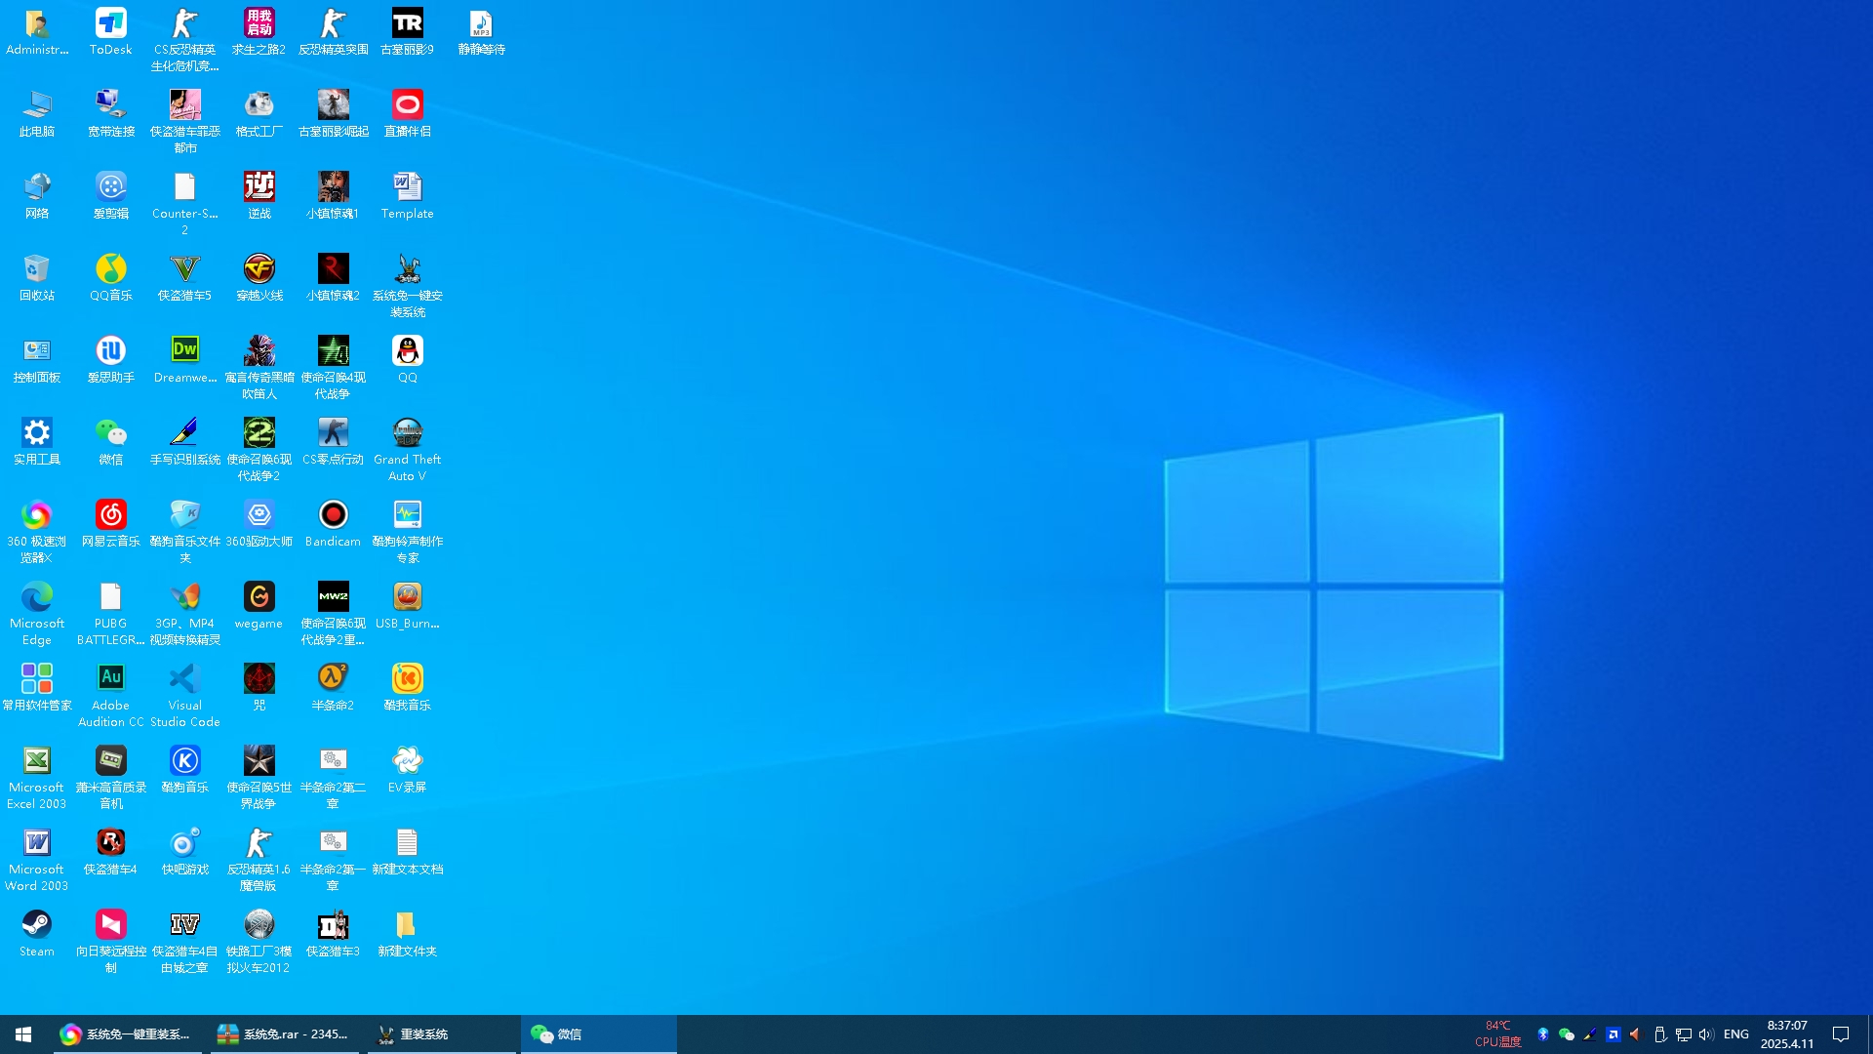Click the Grand Theft Auto V icon
The image size is (1873, 1054).
coord(407,433)
